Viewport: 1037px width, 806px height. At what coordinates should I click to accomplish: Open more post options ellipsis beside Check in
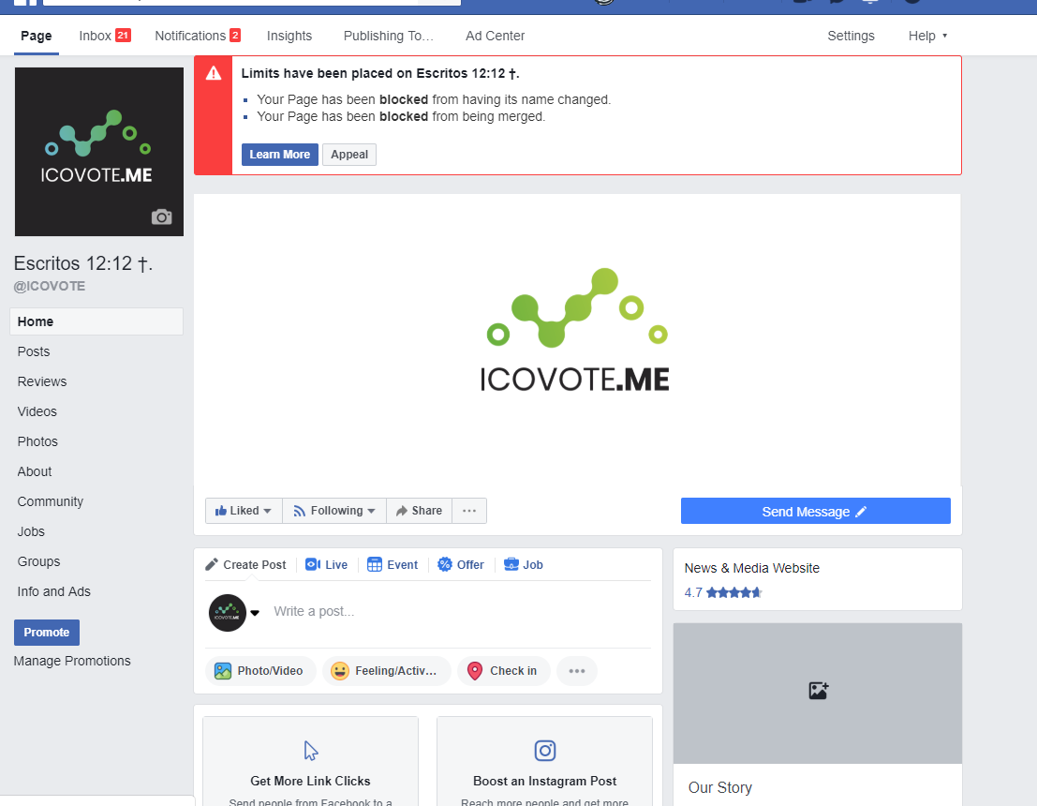(577, 671)
